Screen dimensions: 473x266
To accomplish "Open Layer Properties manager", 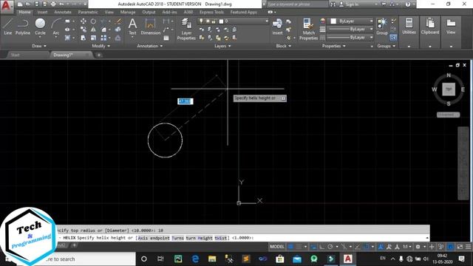I will (186, 29).
